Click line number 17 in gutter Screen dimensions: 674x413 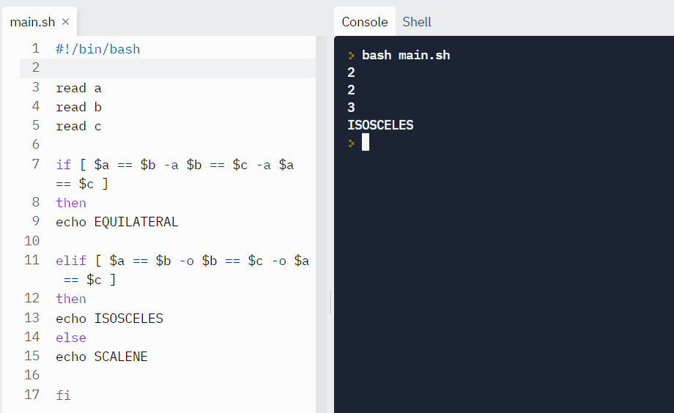[32, 395]
